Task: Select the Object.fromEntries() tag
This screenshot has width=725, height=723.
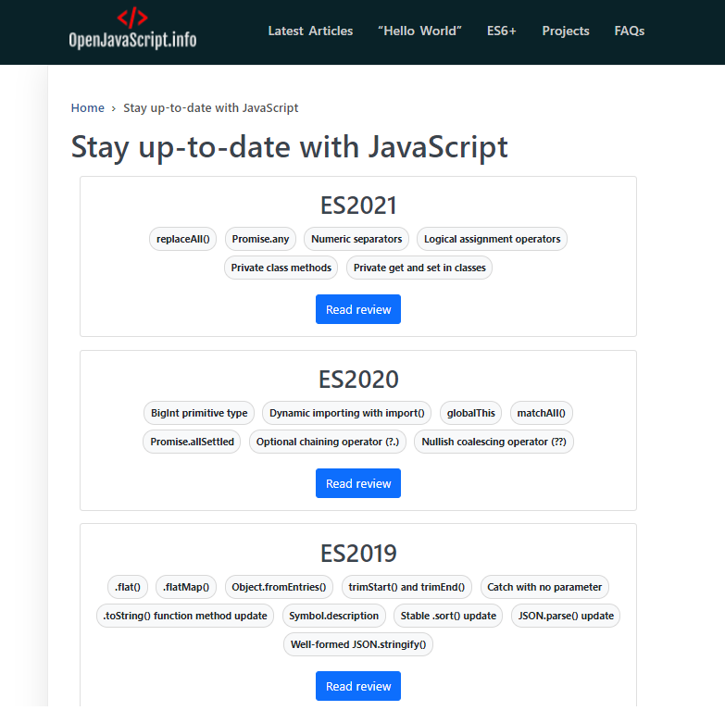Action: [279, 587]
